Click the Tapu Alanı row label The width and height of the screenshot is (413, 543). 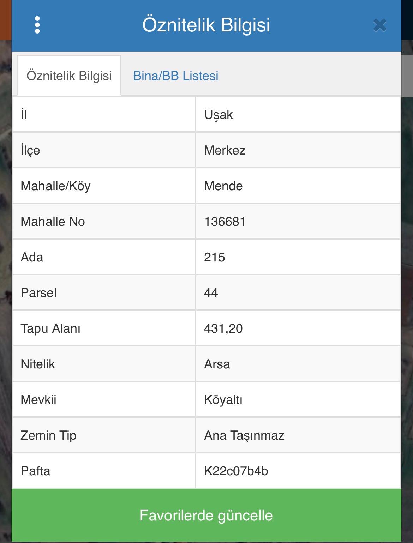pyautogui.click(x=50, y=328)
